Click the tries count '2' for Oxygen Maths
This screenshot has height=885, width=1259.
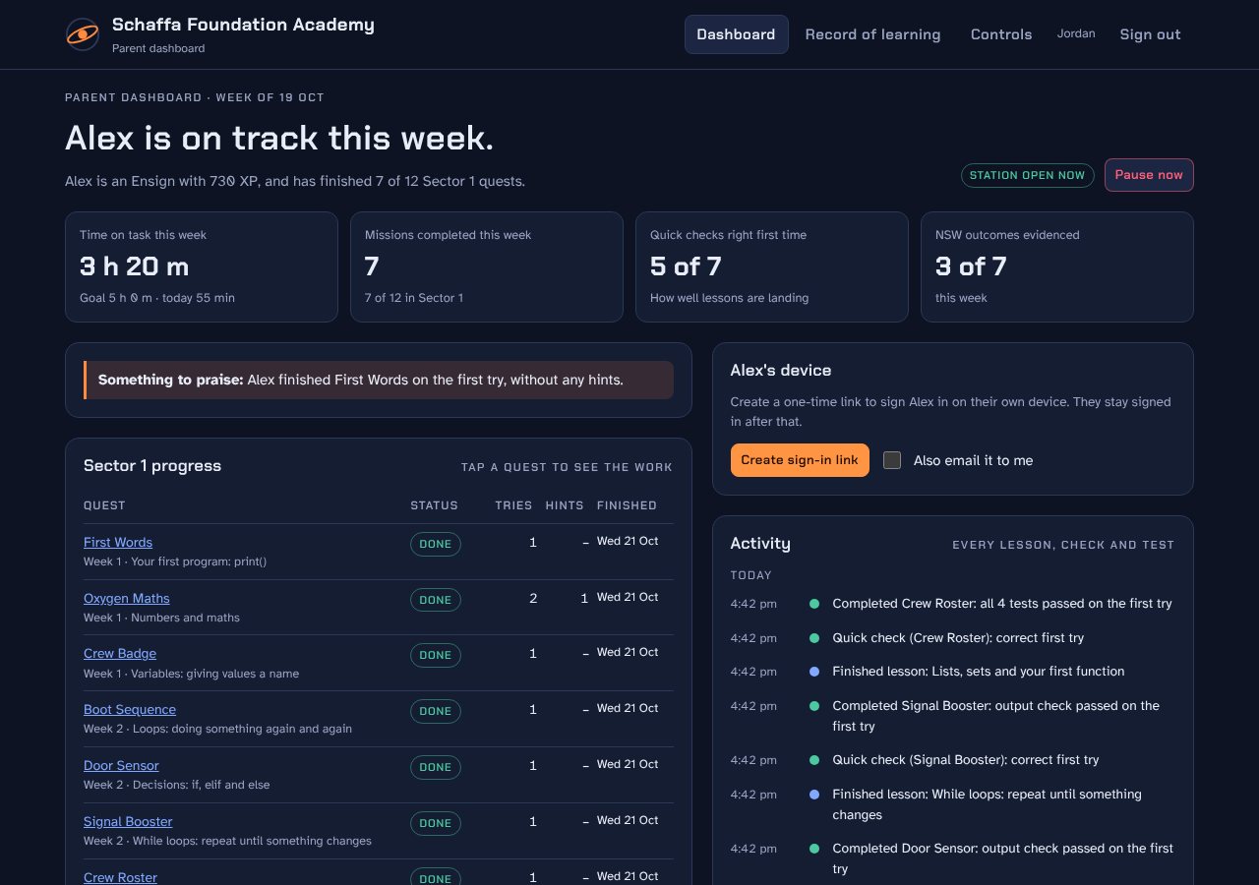pos(533,598)
